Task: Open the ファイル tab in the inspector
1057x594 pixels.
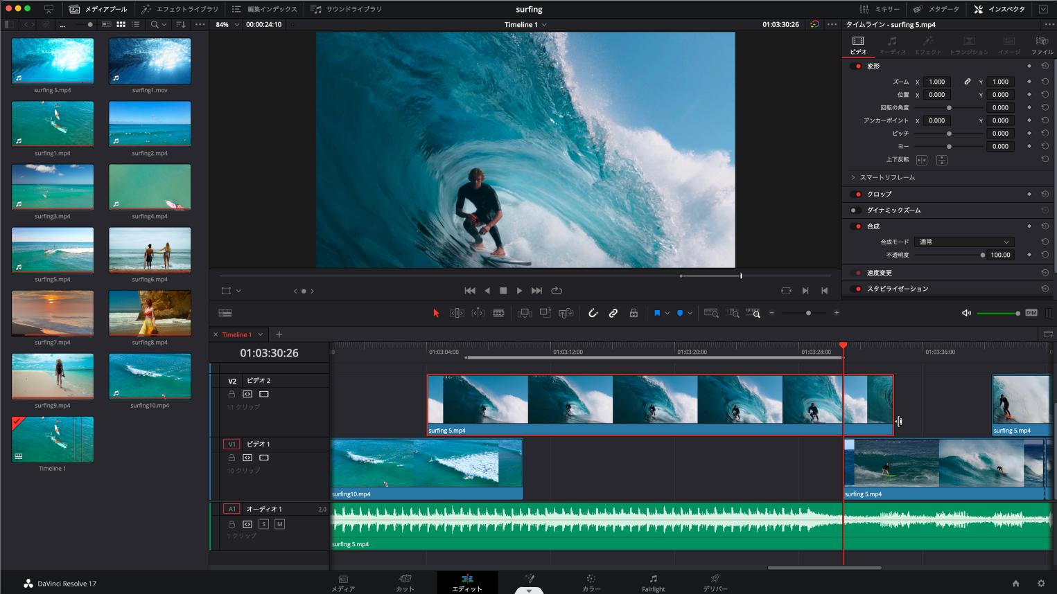Action: coord(1041,45)
